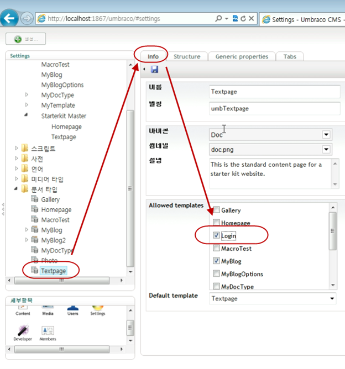Click the search magnifier in address bar

(218, 18)
